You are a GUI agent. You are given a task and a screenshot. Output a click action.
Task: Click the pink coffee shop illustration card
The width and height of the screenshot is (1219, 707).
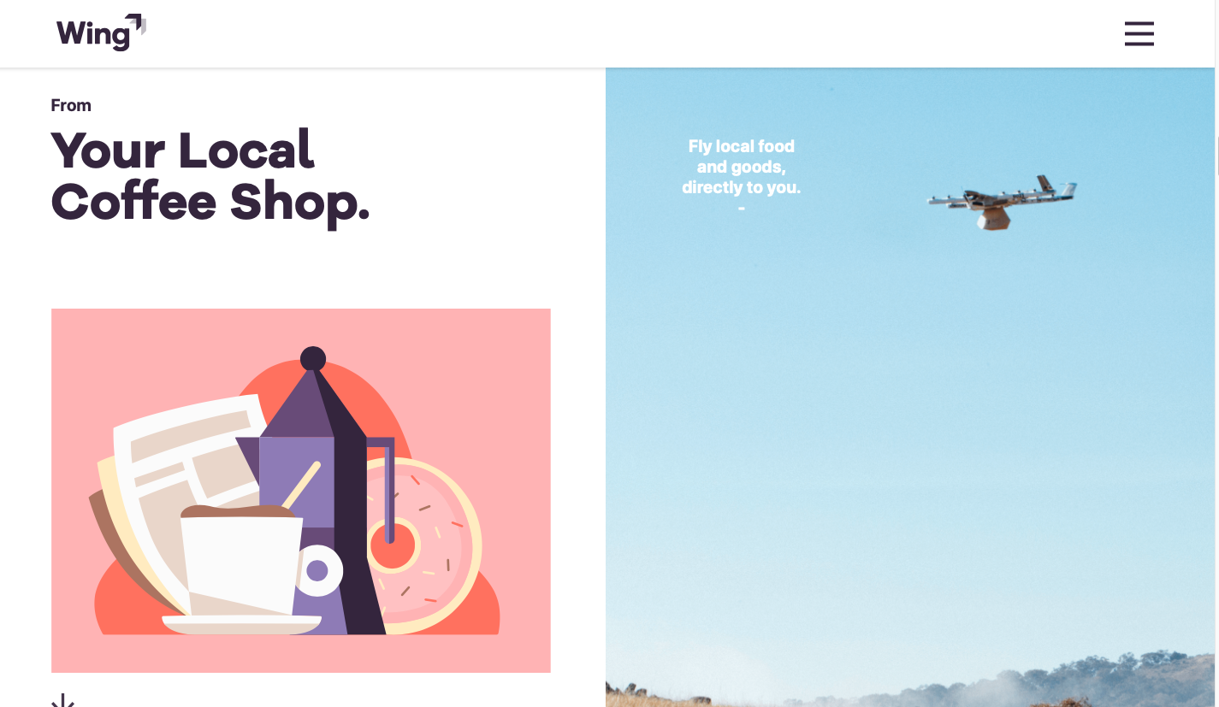301,491
